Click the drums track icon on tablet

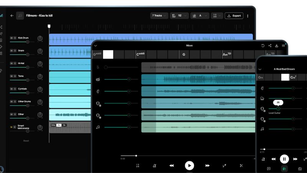pos(98,80)
